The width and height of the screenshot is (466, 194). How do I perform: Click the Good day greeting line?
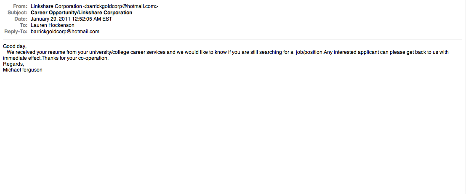coord(15,46)
